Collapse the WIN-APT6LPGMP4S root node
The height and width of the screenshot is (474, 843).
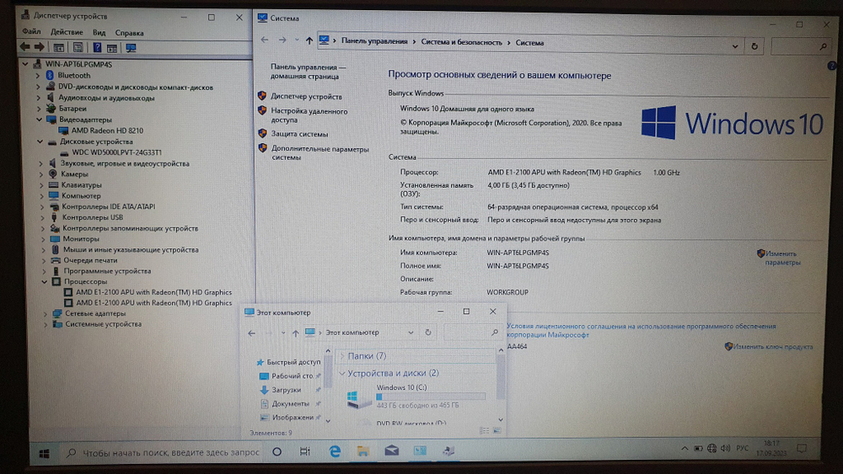(x=24, y=64)
